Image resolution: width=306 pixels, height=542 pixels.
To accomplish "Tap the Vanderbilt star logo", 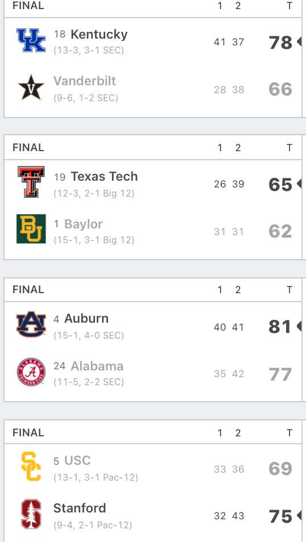I will tap(31, 87).
